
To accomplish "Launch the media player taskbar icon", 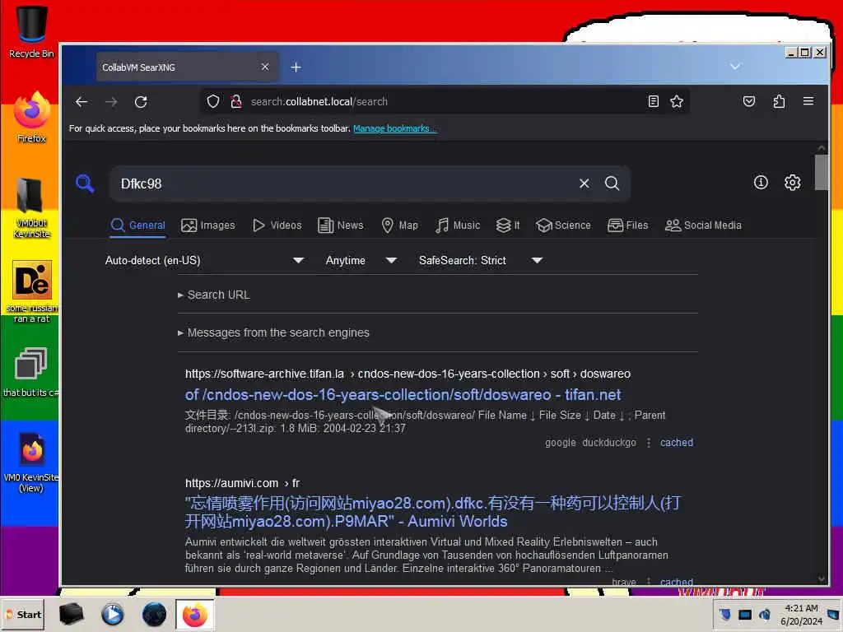I will pos(112,614).
